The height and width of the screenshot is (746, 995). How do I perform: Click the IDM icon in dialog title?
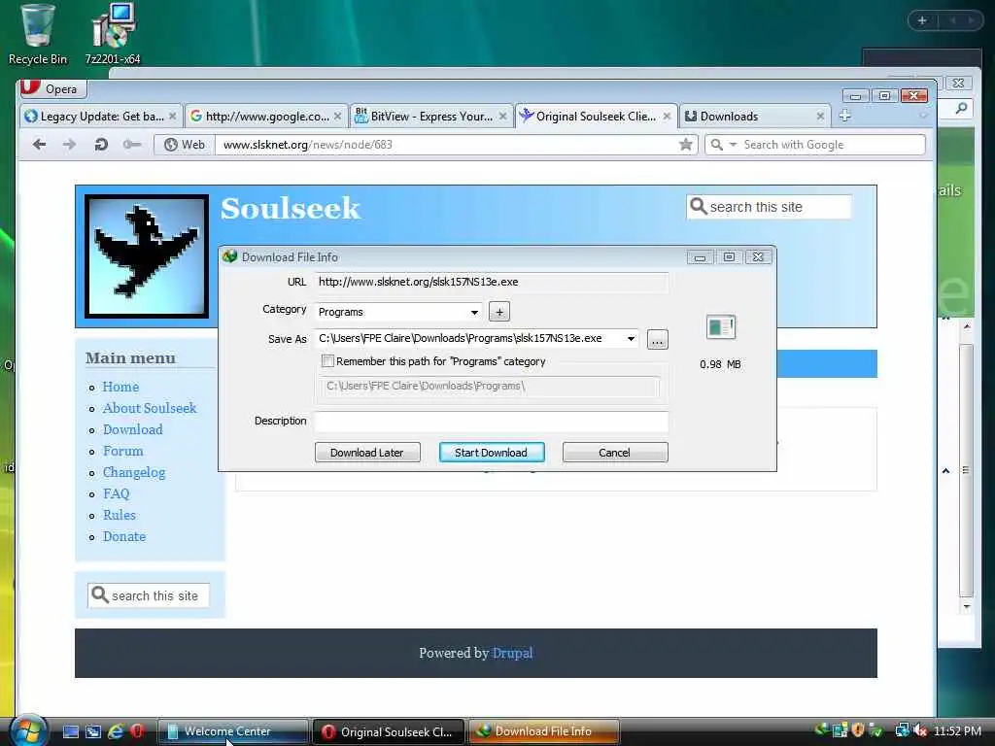tap(229, 256)
